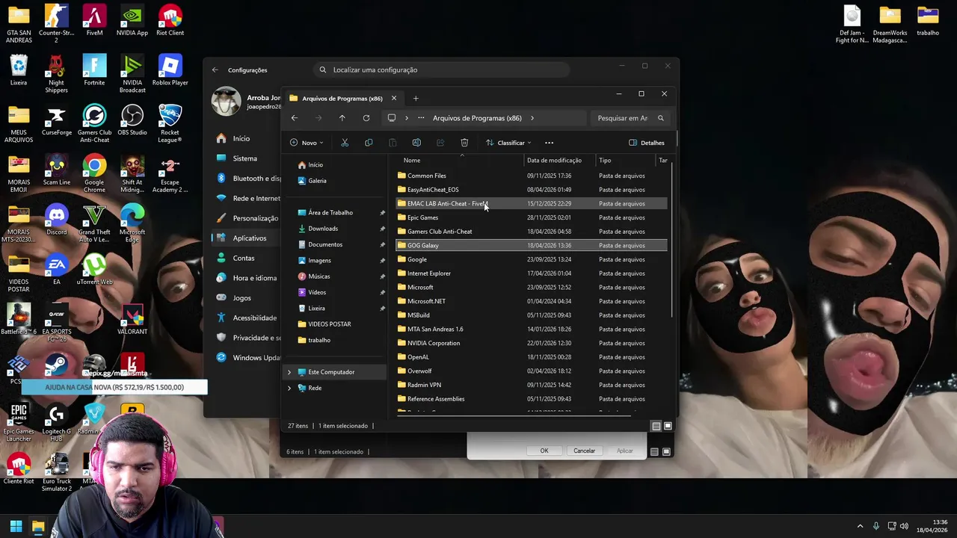Open NVIDIA App desktop shortcut
The image size is (957, 538).
pos(132,21)
